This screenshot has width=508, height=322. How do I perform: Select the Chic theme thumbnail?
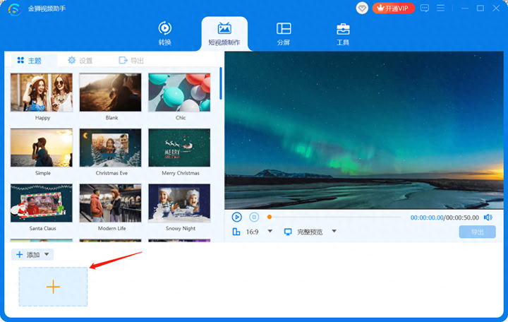tap(179, 93)
